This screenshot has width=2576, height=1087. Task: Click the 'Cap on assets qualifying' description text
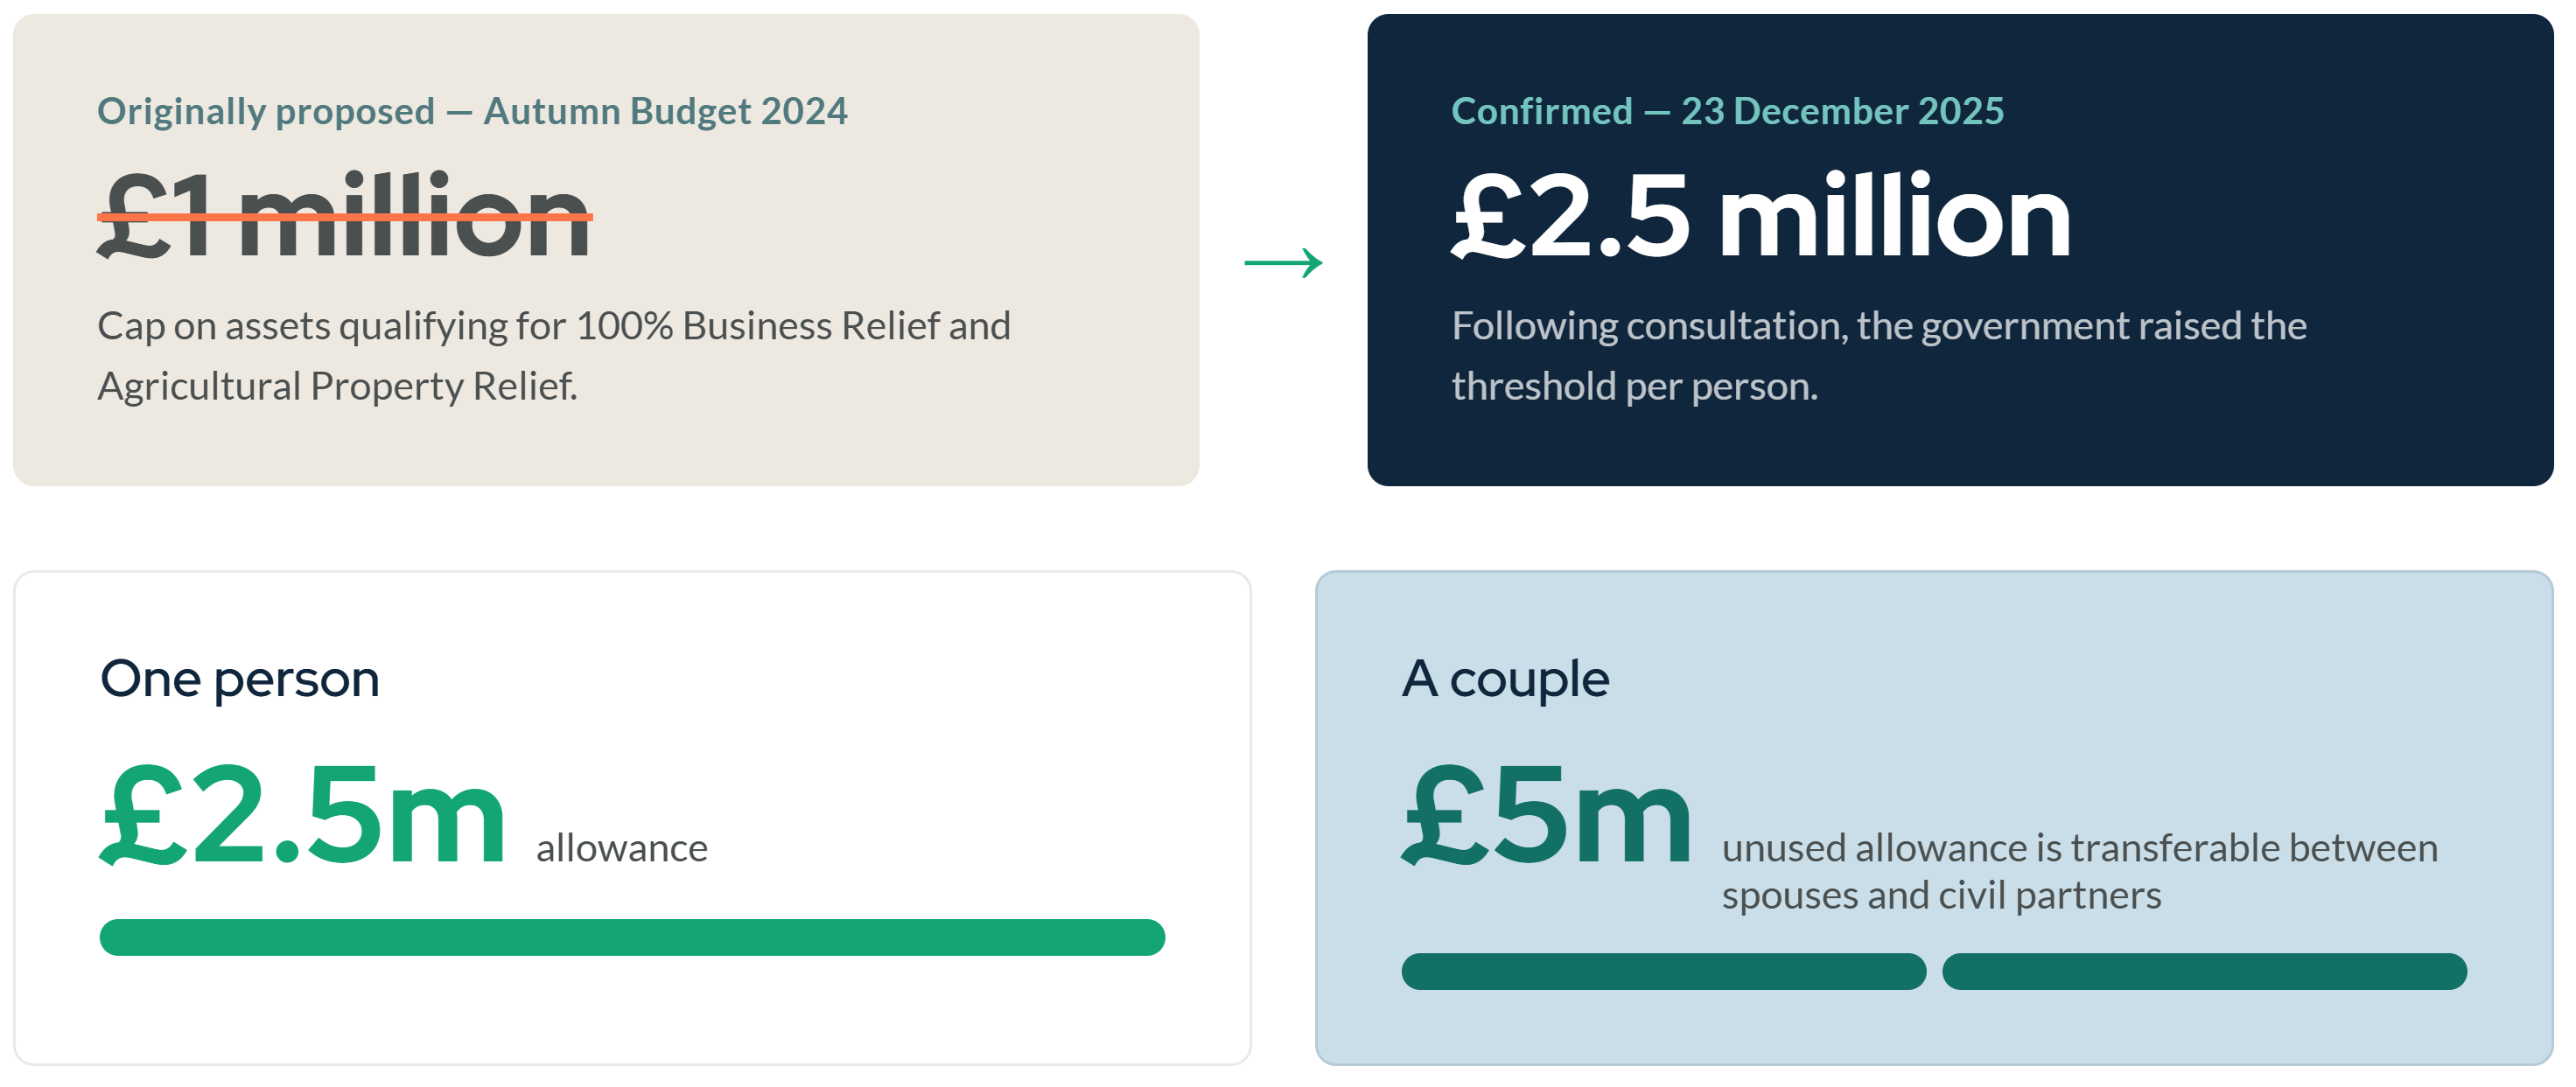click(554, 356)
